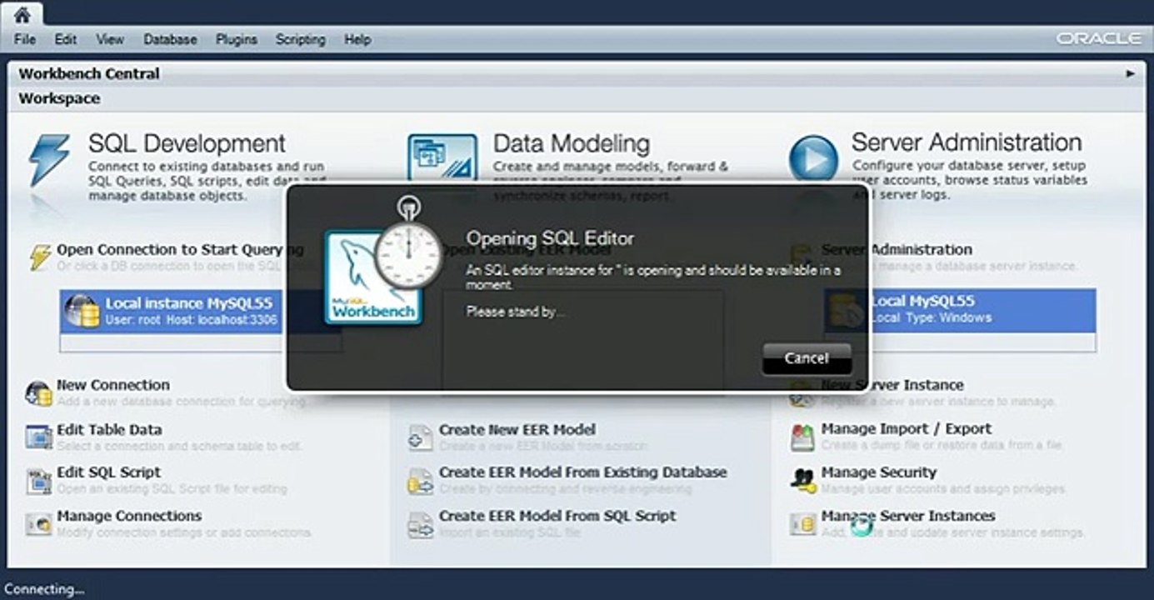Open the Home tab icon

22,13
